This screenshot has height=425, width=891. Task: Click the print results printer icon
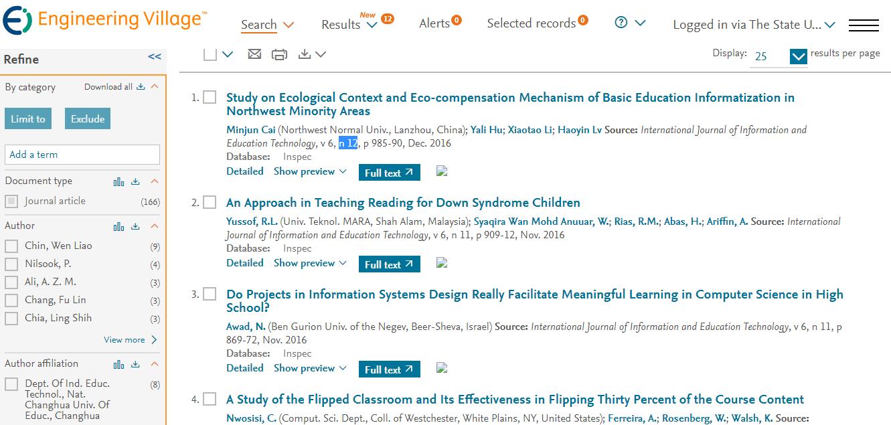(x=279, y=54)
